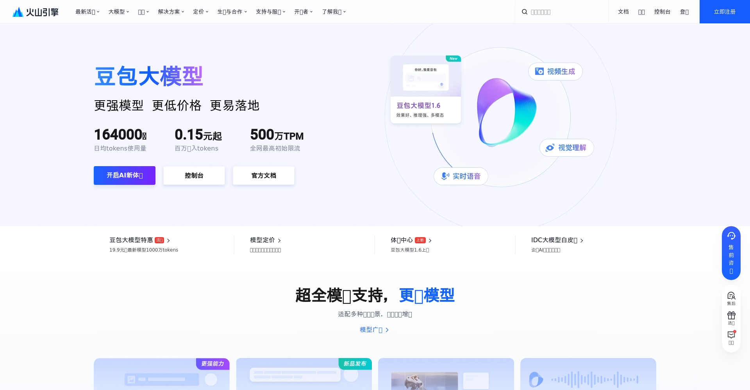Click the red 上新 badge
750x390 pixels.
click(420, 240)
